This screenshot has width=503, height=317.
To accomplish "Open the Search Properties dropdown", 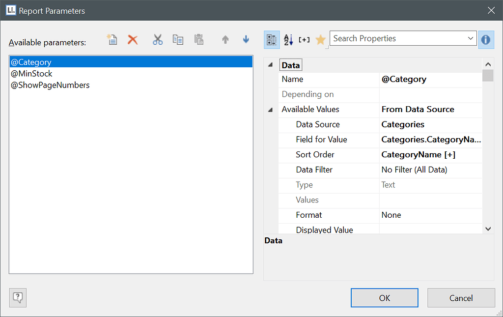I will [471, 38].
